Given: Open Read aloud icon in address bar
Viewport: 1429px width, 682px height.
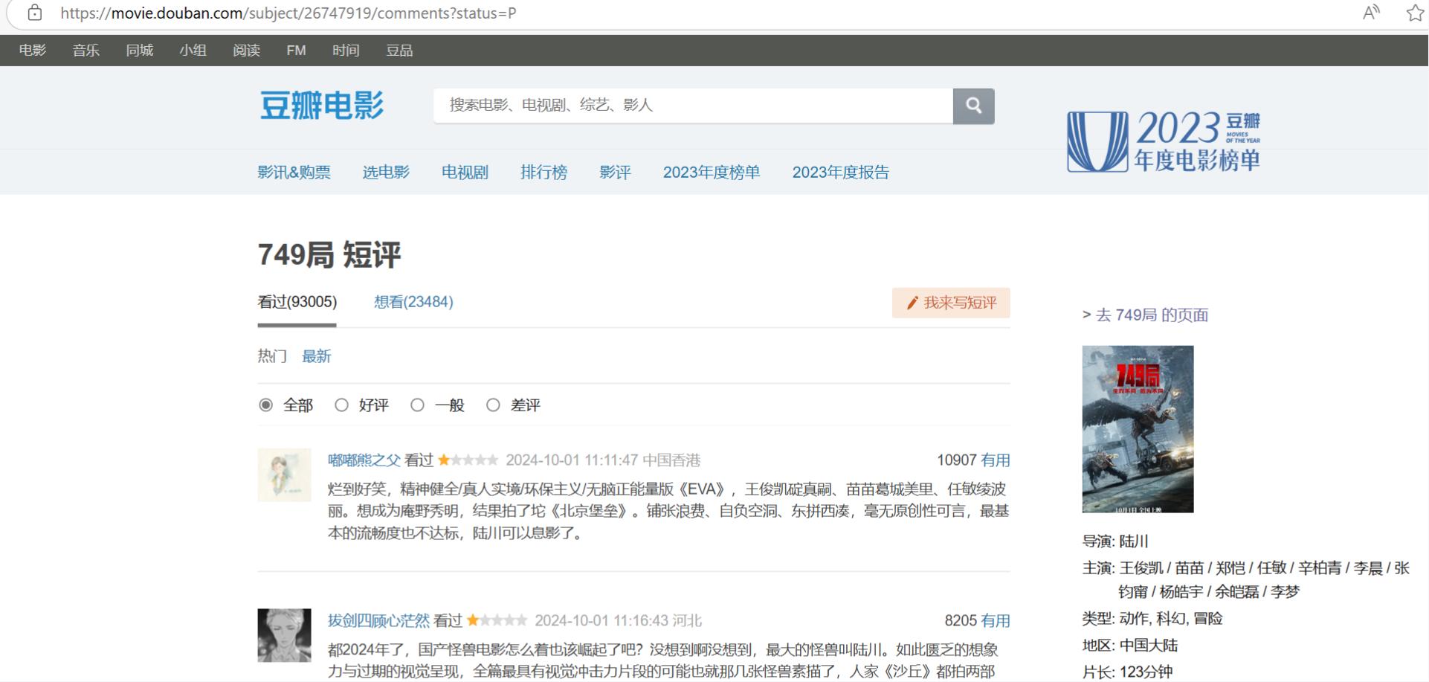Looking at the screenshot, I should click(x=1372, y=13).
